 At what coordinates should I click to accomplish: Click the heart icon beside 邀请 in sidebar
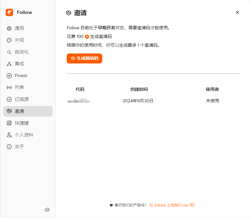[9, 111]
